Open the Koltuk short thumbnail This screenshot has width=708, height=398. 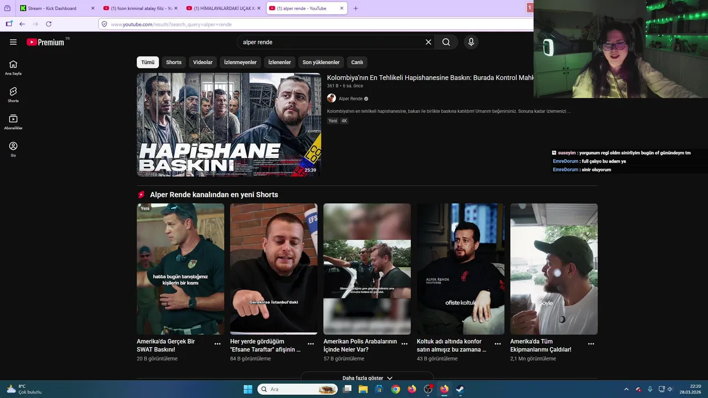[x=460, y=269]
